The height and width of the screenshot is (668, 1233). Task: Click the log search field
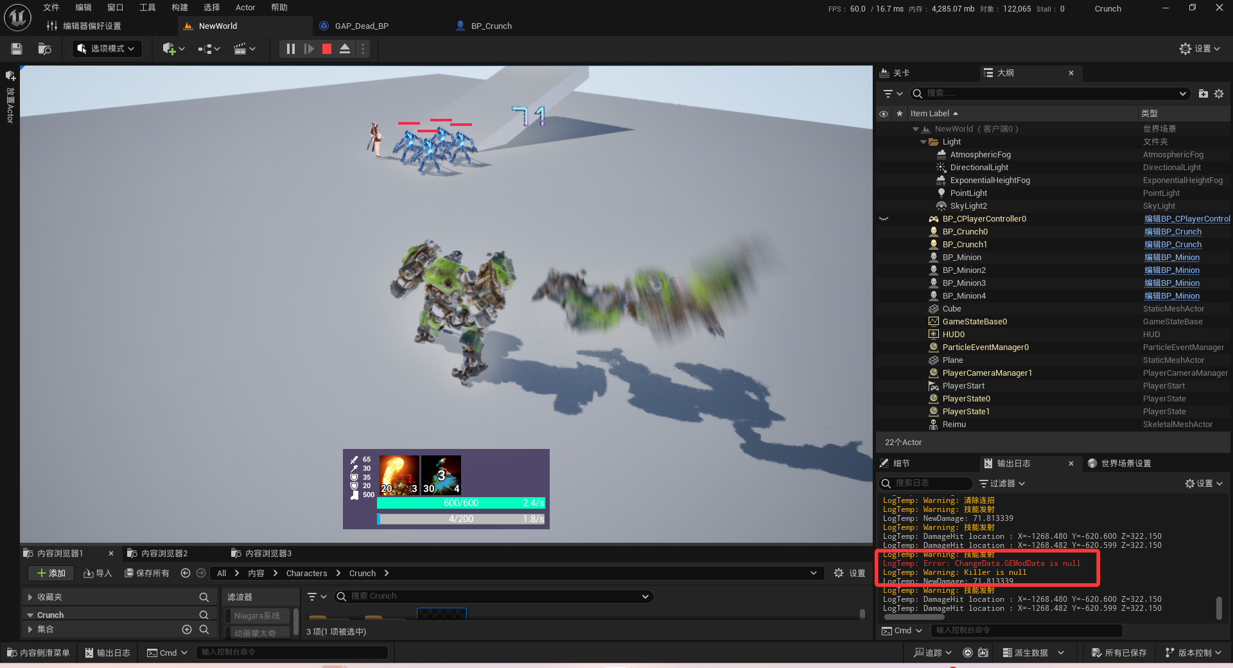click(926, 484)
